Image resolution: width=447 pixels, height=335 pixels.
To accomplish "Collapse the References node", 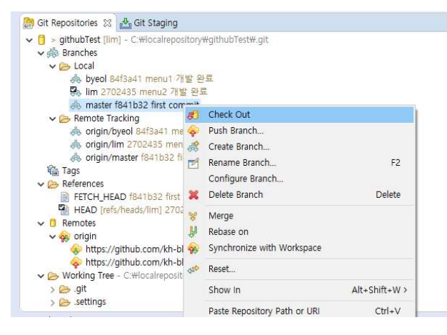I will (41, 184).
